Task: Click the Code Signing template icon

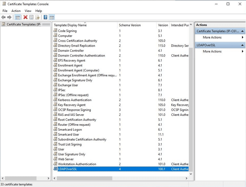Action: click(55, 30)
